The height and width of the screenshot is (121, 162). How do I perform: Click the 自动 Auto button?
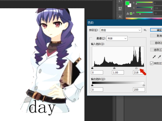pyautogui.click(x=156, y=42)
